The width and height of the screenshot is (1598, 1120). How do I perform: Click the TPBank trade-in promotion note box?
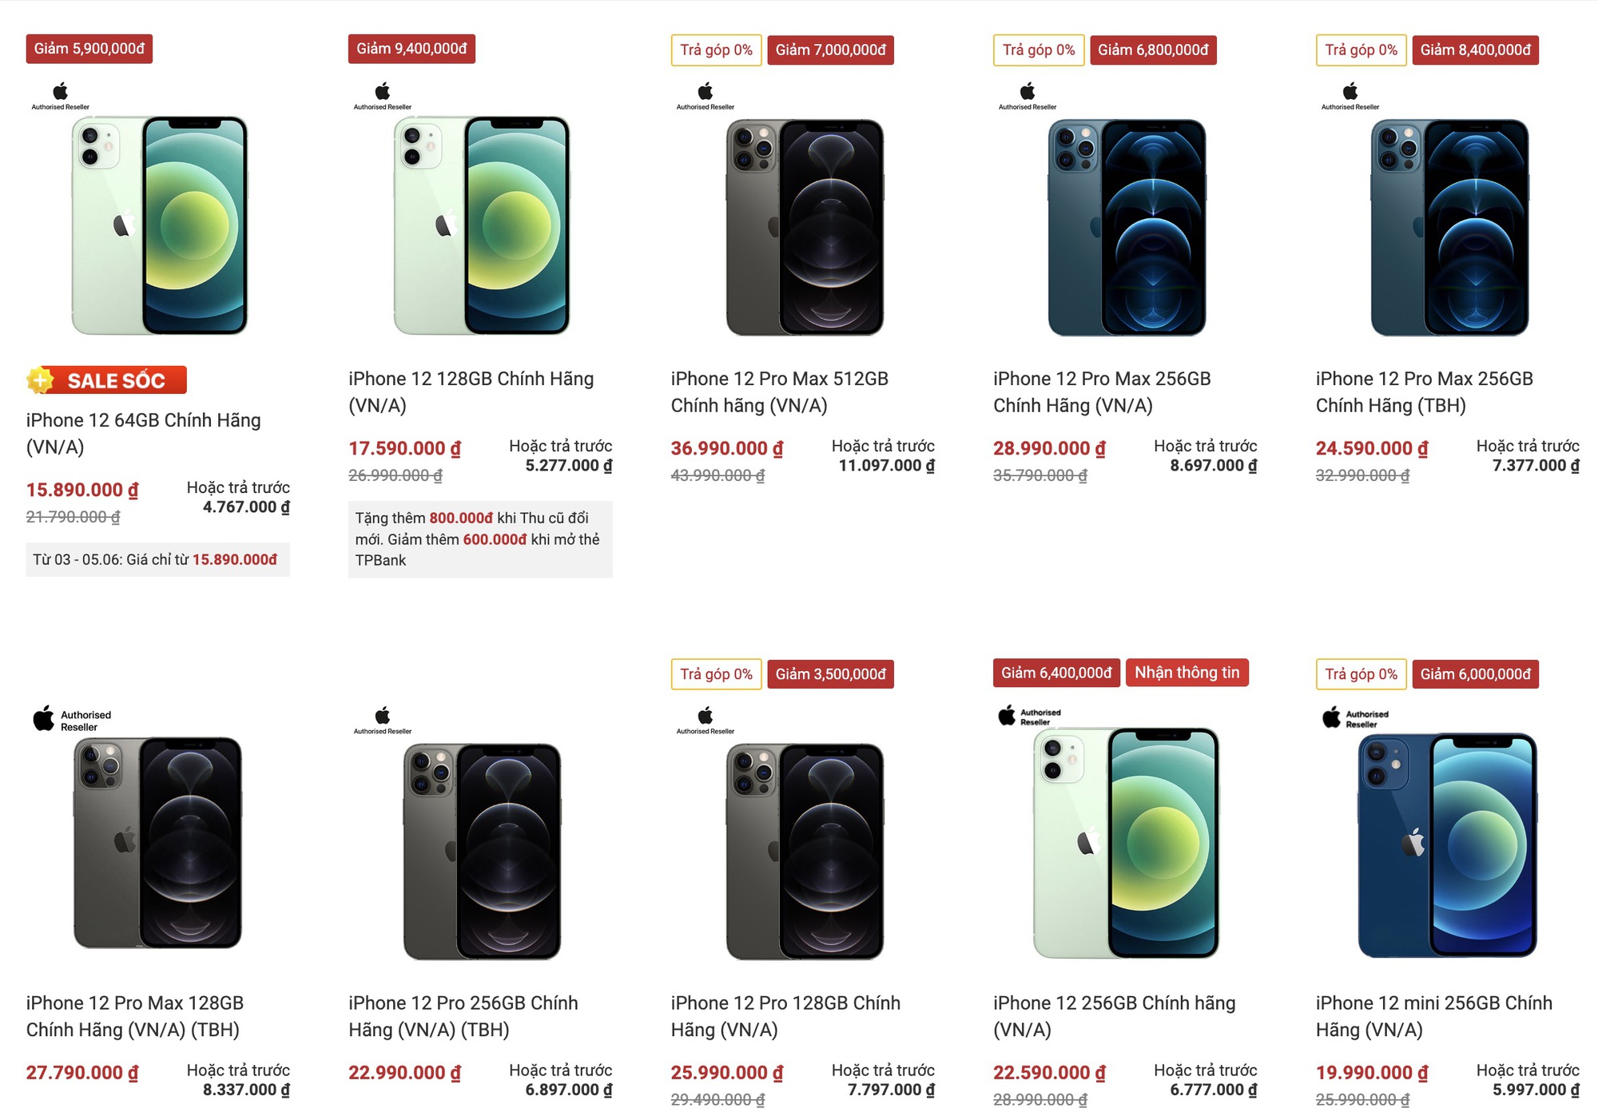click(480, 539)
